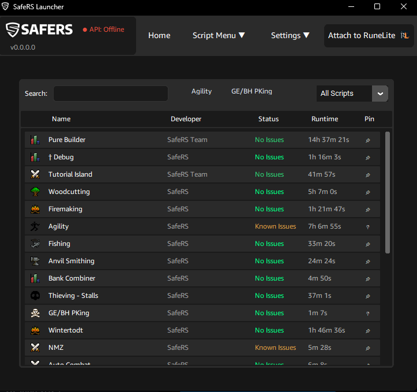Go to the Home page

click(159, 35)
